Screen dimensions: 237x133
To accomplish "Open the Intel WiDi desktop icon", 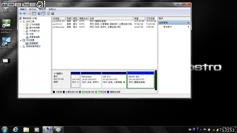I will point(6,43).
